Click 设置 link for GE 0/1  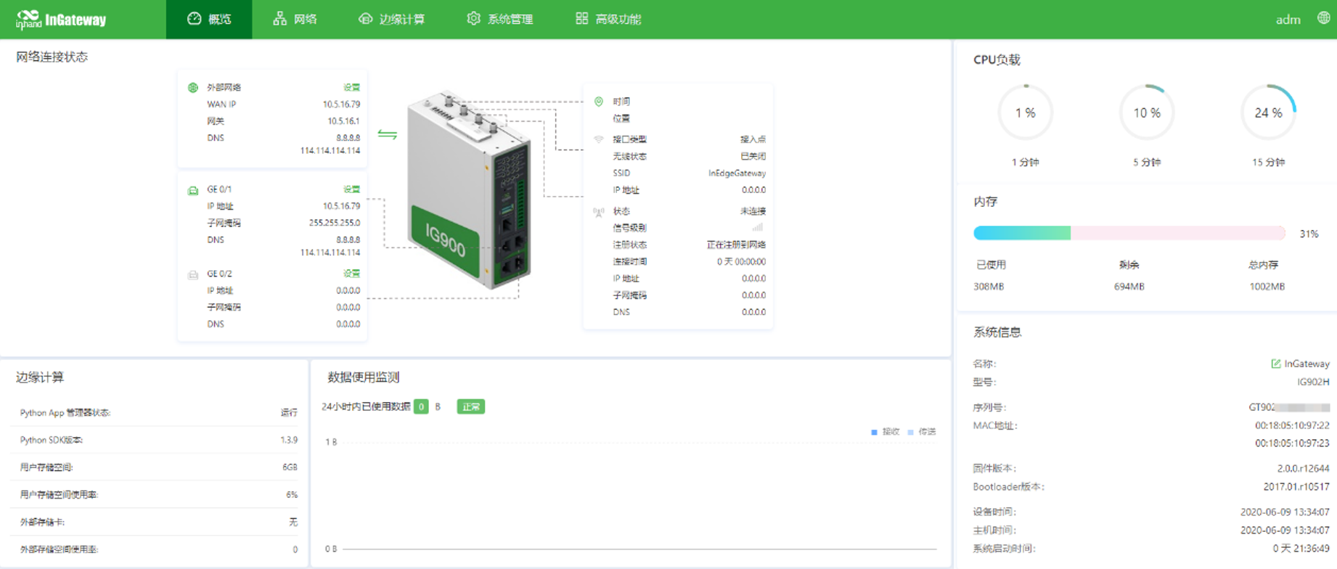(351, 189)
